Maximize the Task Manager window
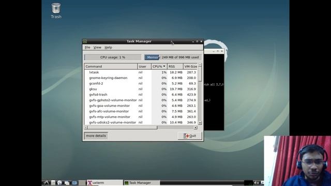This screenshot has height=186, width=331. [197, 41]
